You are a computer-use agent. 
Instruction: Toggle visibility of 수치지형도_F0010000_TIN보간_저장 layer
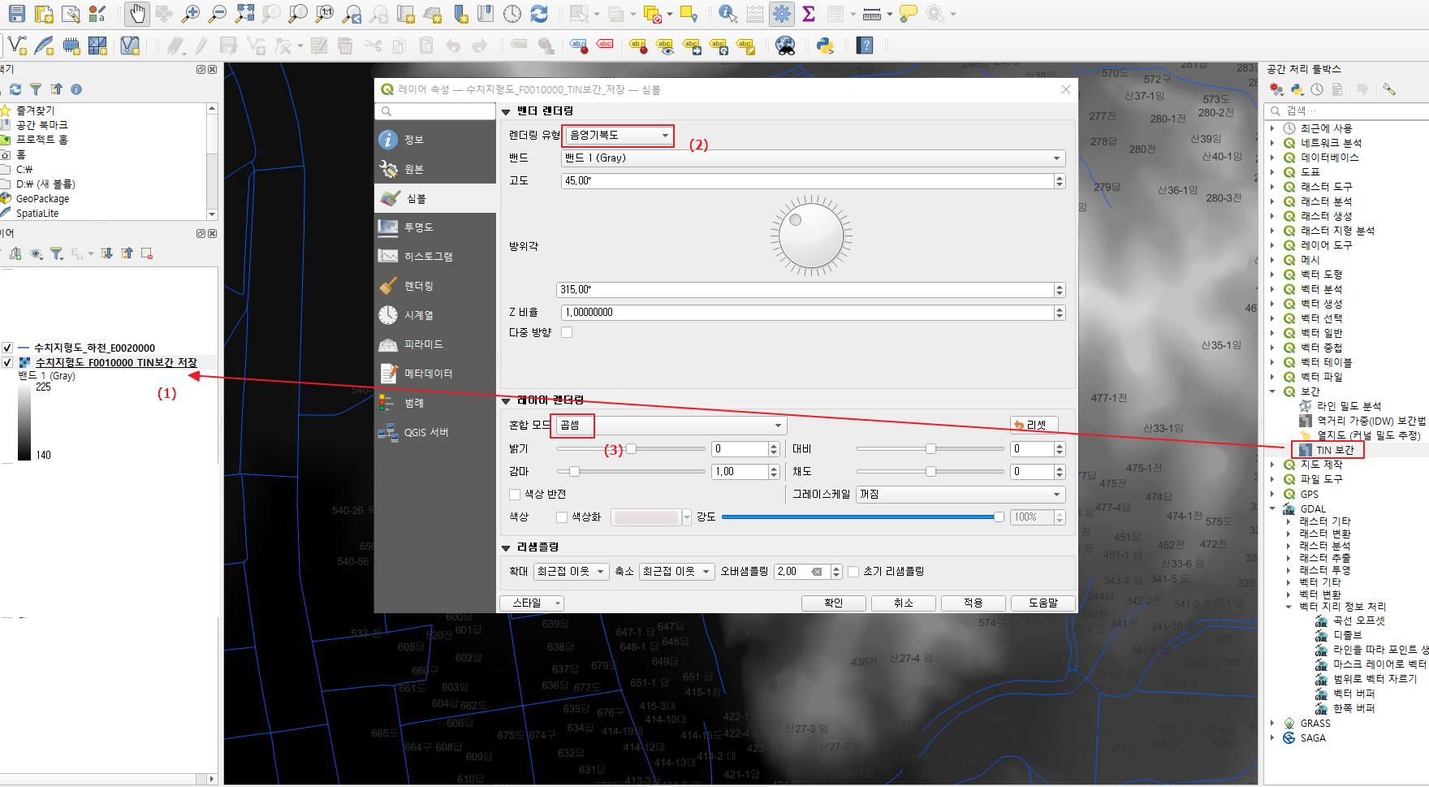pyautogui.click(x=7, y=362)
